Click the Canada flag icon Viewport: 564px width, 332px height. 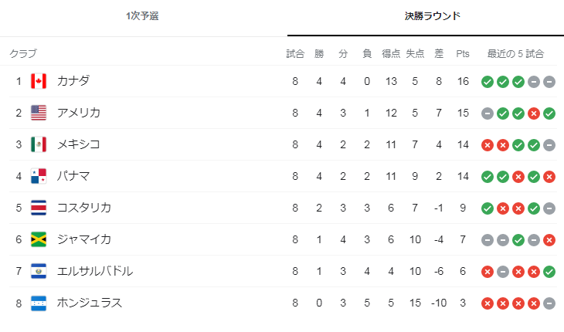(39, 81)
